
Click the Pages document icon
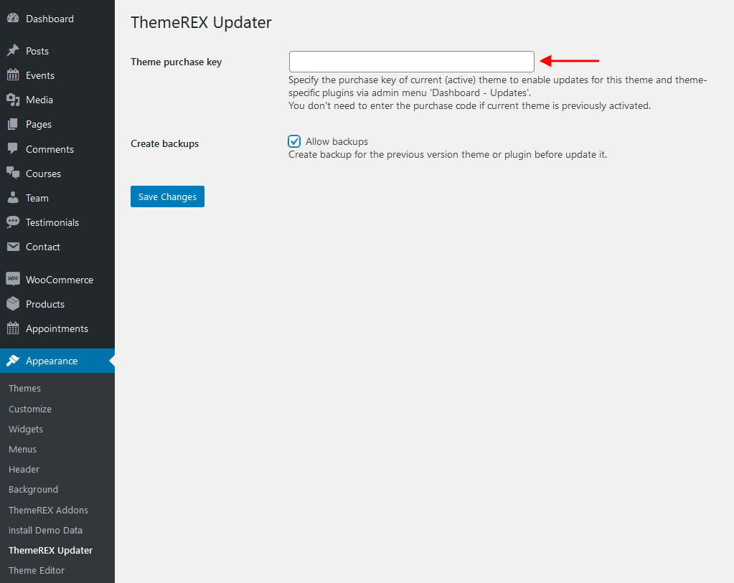click(13, 124)
